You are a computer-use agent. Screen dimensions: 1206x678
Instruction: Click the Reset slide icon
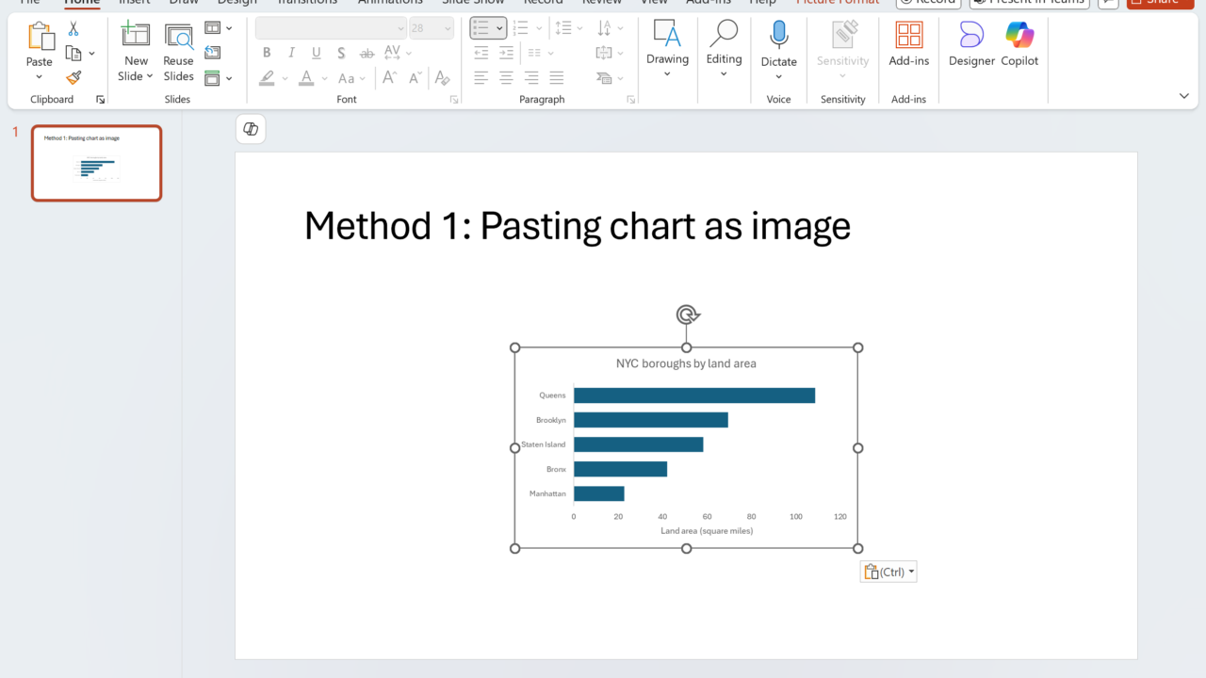point(213,53)
